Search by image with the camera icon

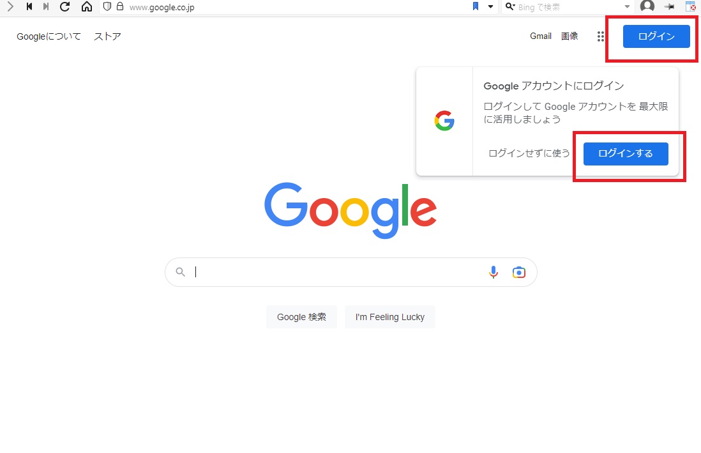[x=519, y=272]
